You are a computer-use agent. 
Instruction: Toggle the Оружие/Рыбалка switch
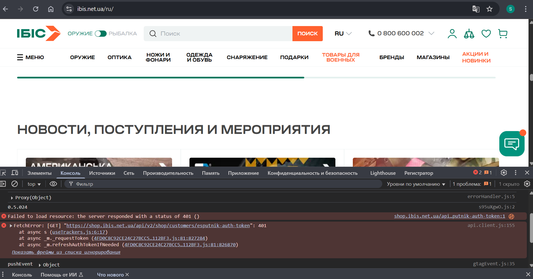click(x=100, y=34)
